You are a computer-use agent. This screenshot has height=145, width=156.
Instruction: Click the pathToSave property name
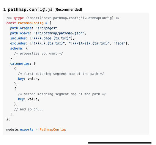[x=20, y=33]
